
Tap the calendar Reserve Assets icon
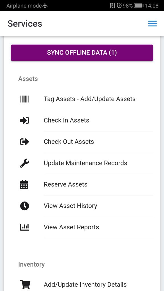click(x=24, y=185)
